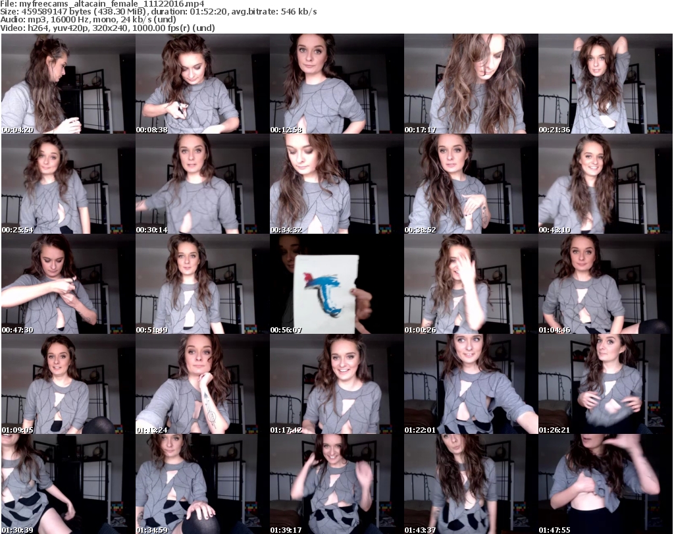Open the thumbnail marked 00:17:17
The height and width of the screenshot is (534, 674).
[471, 84]
